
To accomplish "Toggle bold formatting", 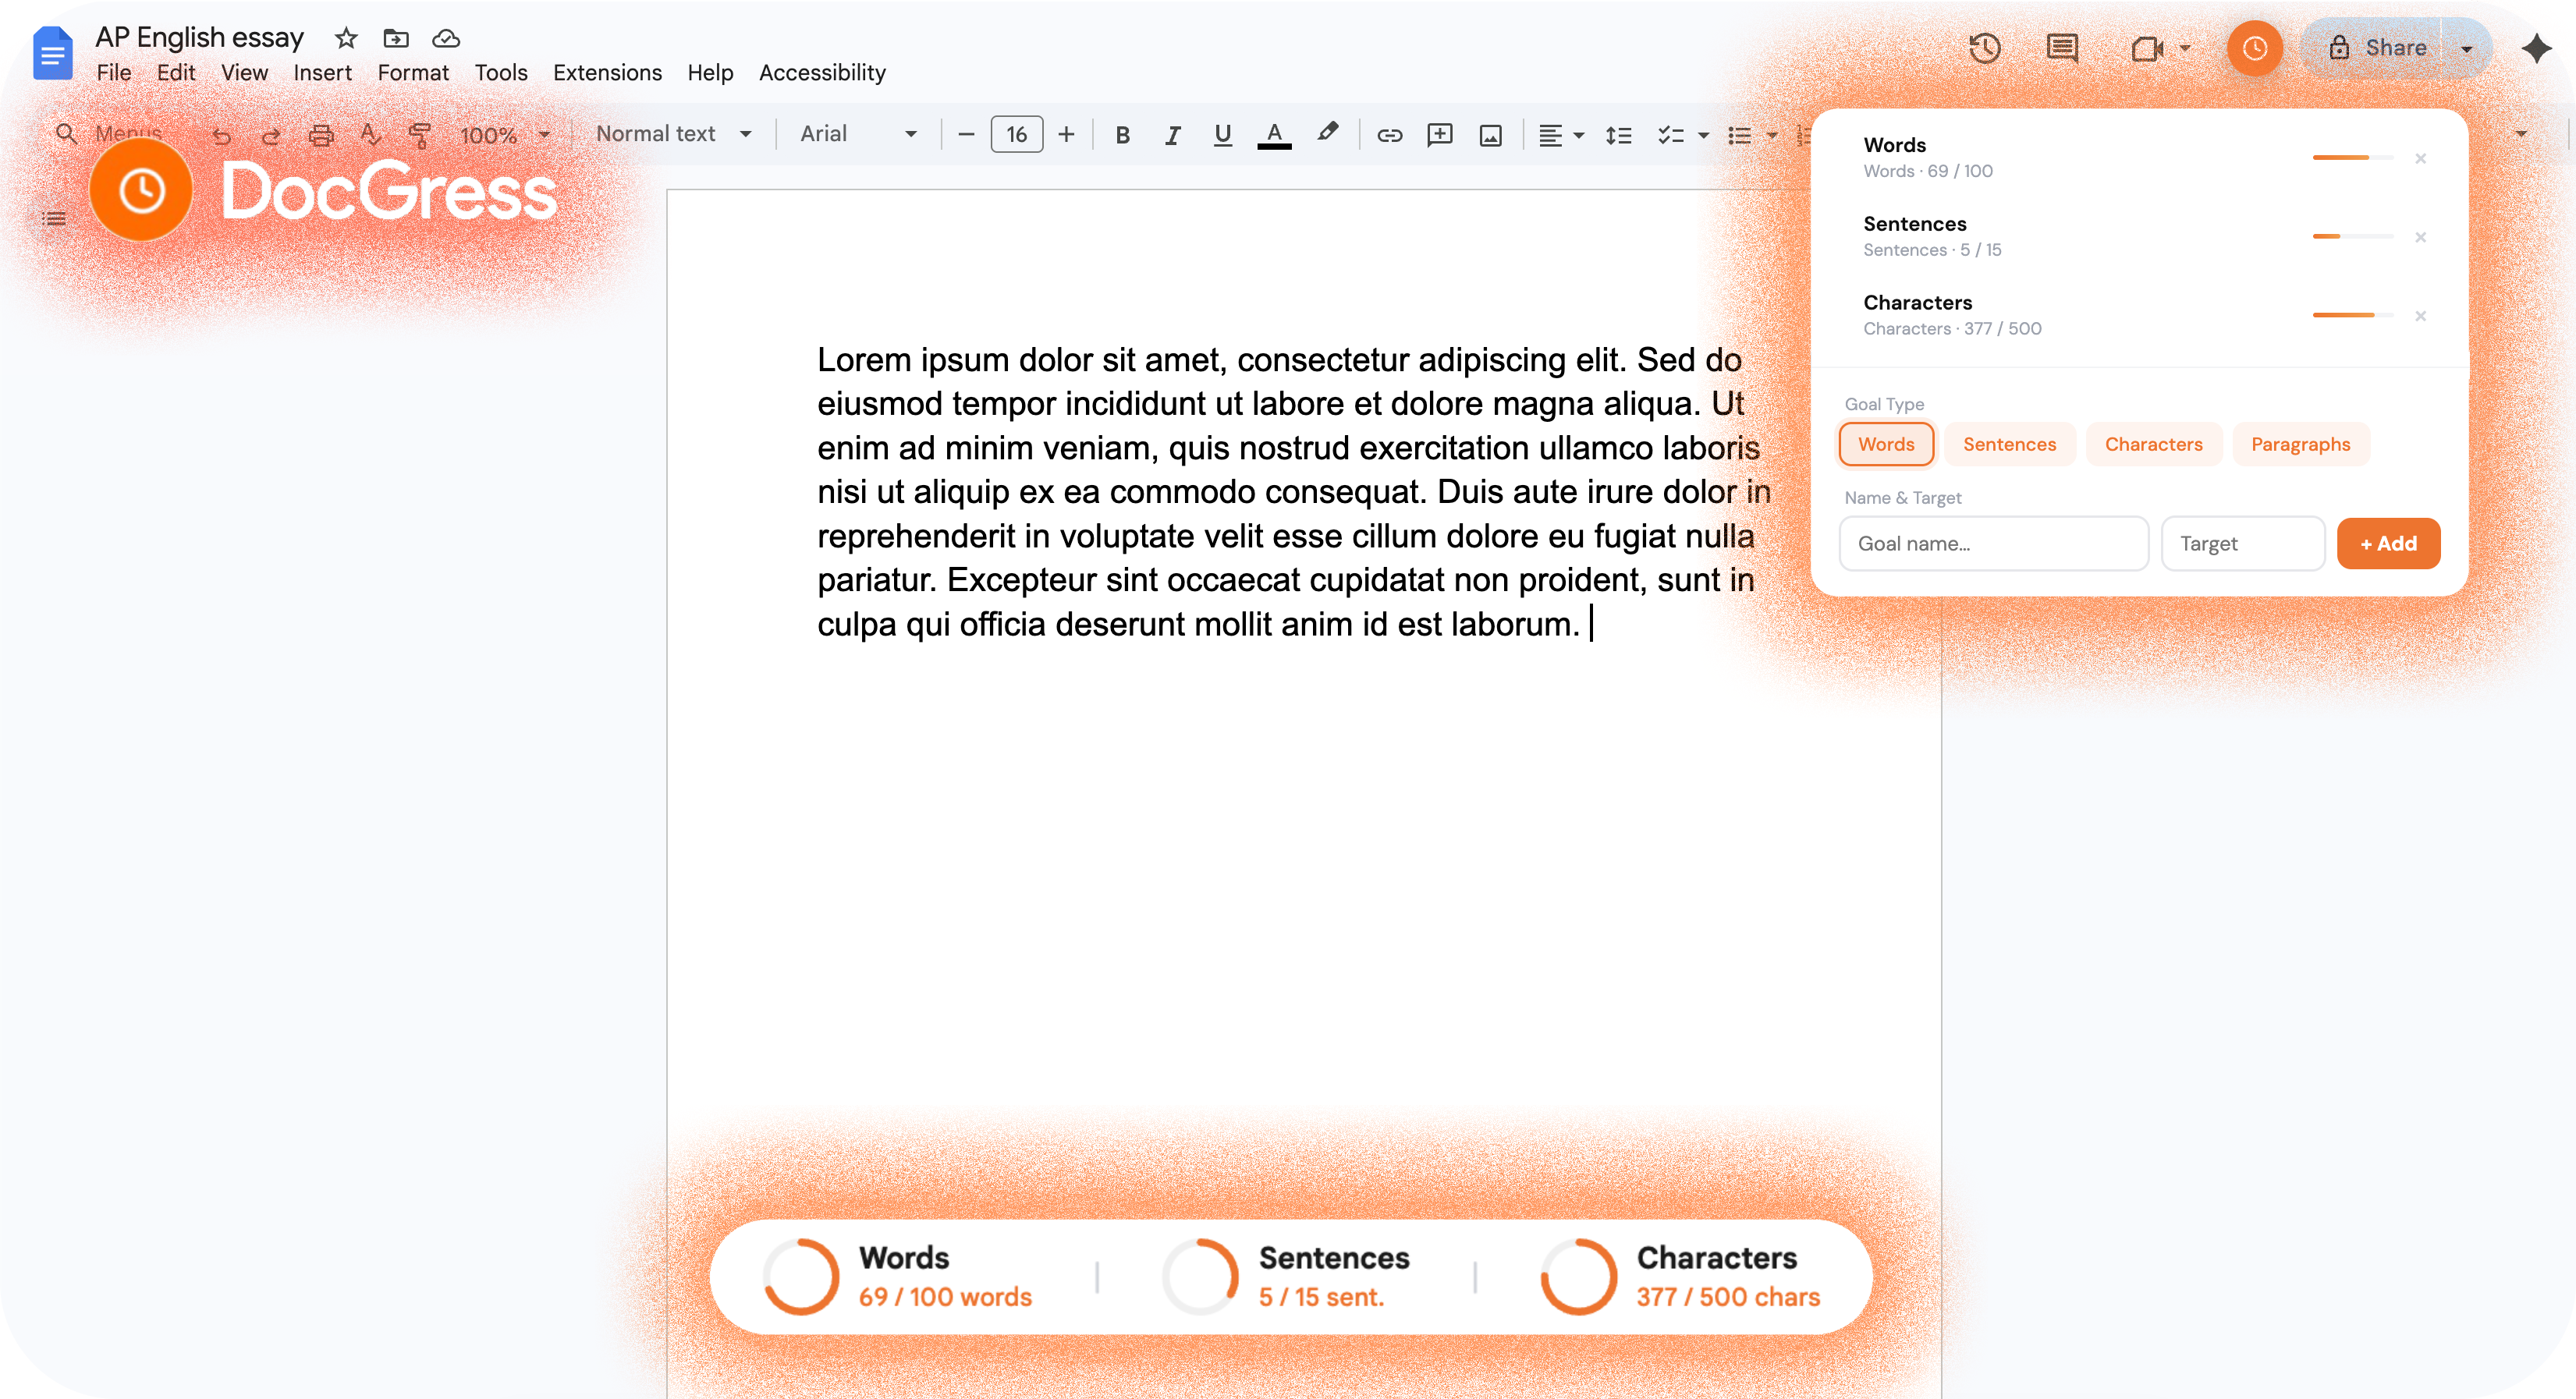I will click(1122, 135).
